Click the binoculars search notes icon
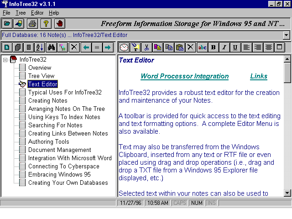The height and width of the screenshot is (219, 292). [x=51, y=47]
